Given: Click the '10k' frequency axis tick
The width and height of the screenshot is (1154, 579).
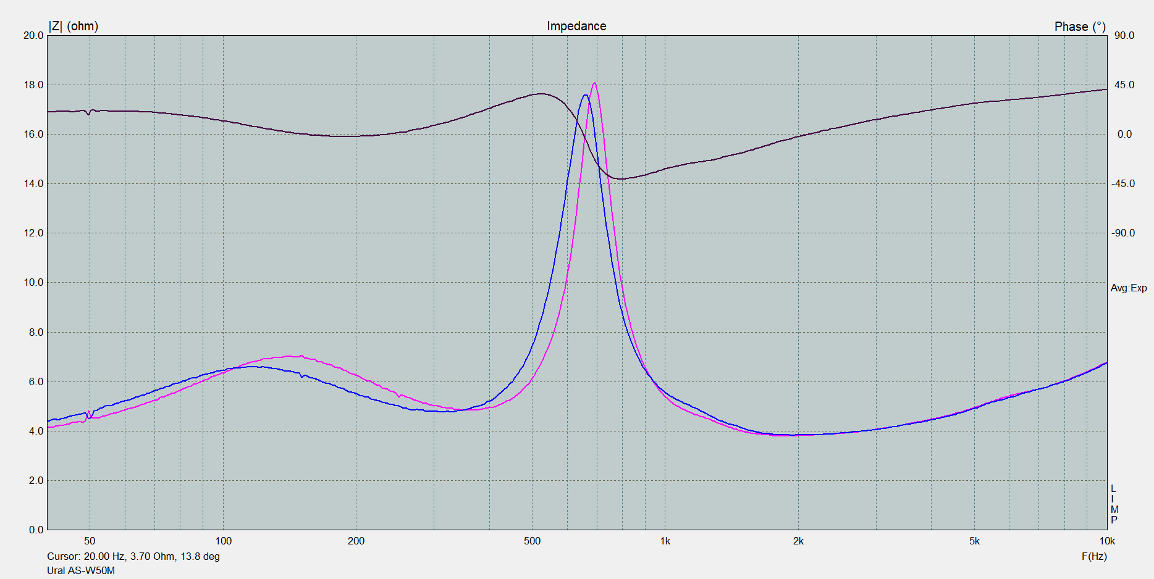Looking at the screenshot, I should [1107, 541].
